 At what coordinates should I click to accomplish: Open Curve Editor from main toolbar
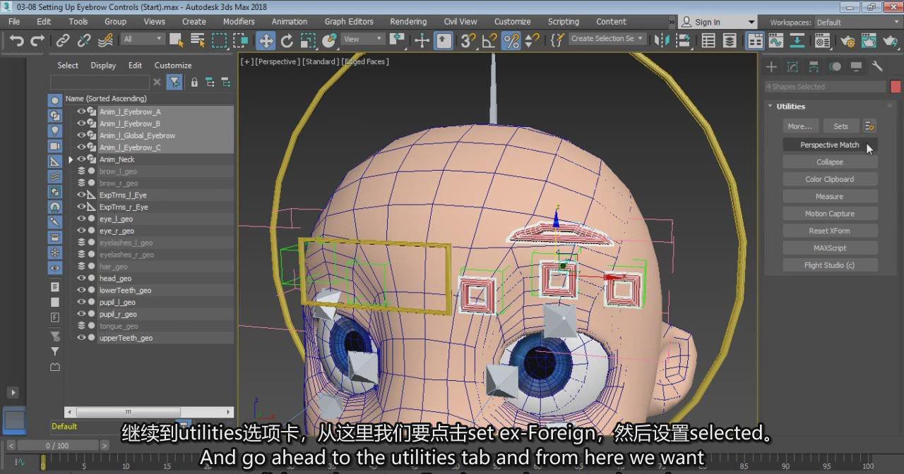[775, 41]
